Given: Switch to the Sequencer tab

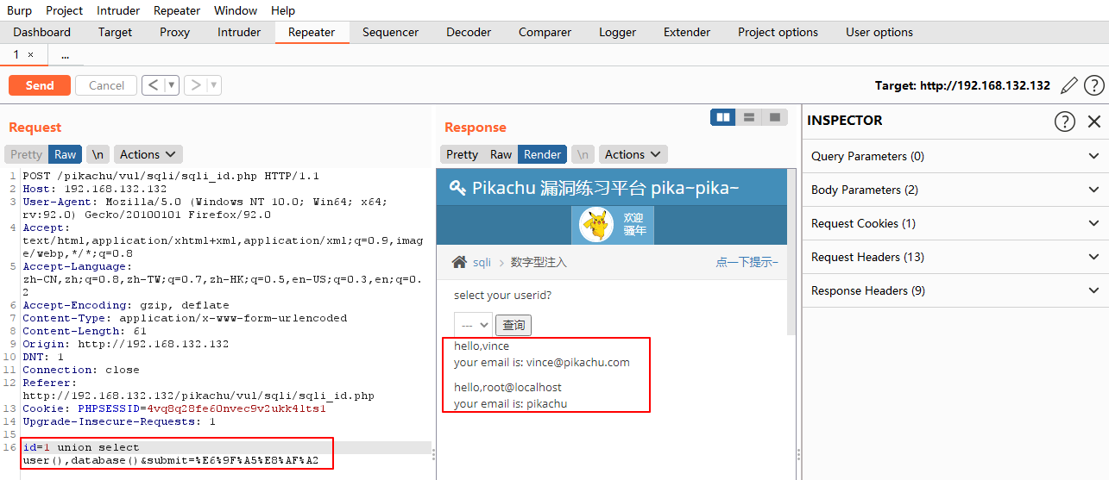Looking at the screenshot, I should click(390, 32).
